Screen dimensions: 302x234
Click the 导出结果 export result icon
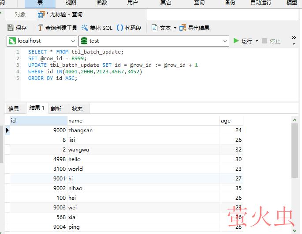[x=183, y=28]
